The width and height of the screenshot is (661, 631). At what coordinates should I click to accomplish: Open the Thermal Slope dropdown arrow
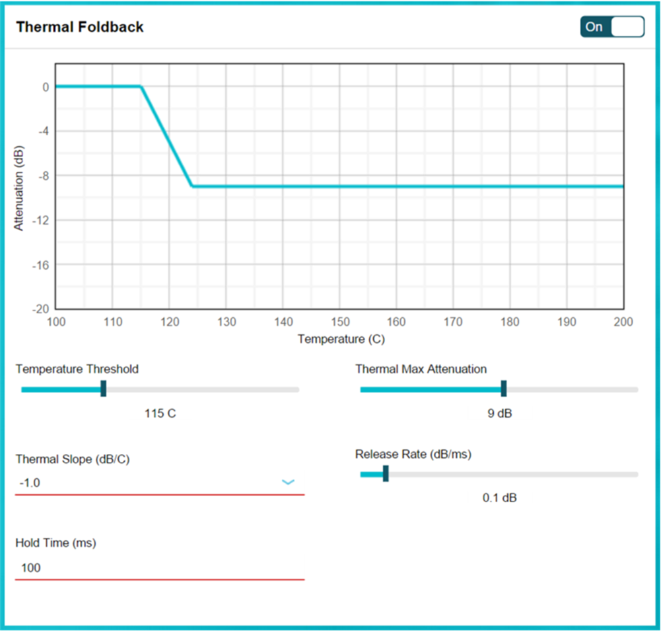(x=288, y=482)
